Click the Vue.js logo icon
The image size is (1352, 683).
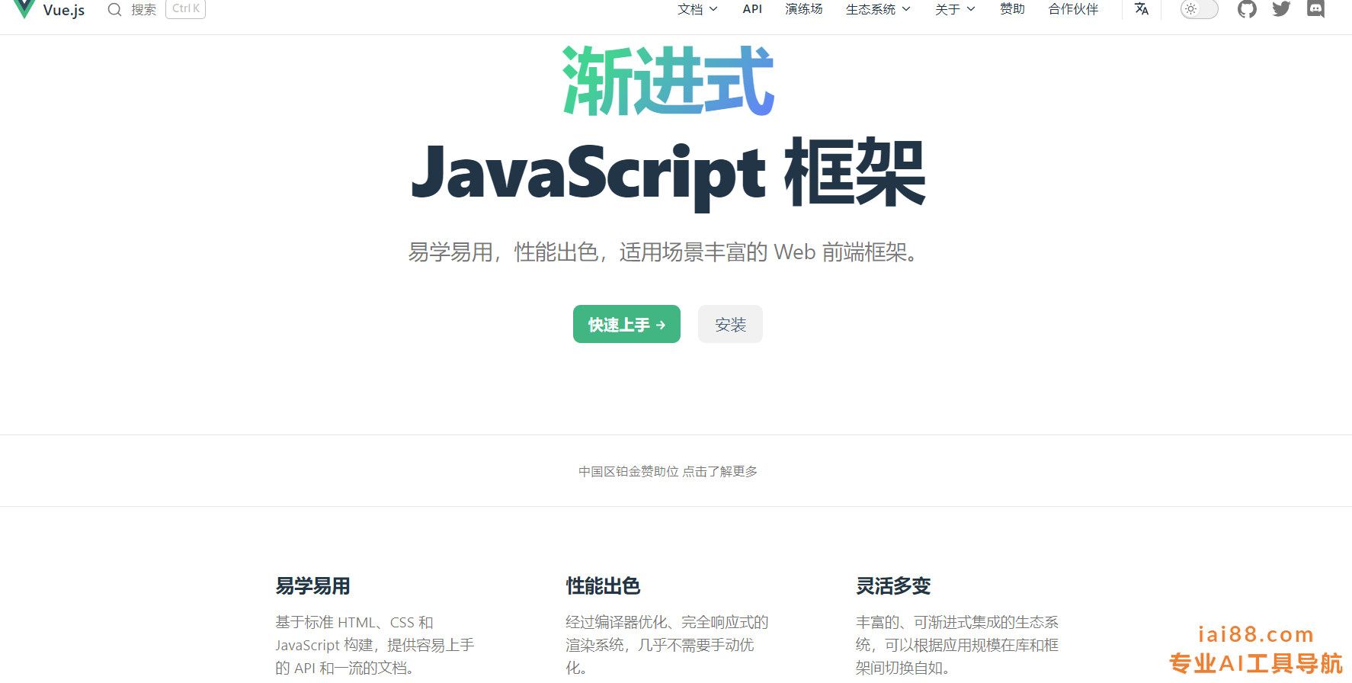[24, 8]
